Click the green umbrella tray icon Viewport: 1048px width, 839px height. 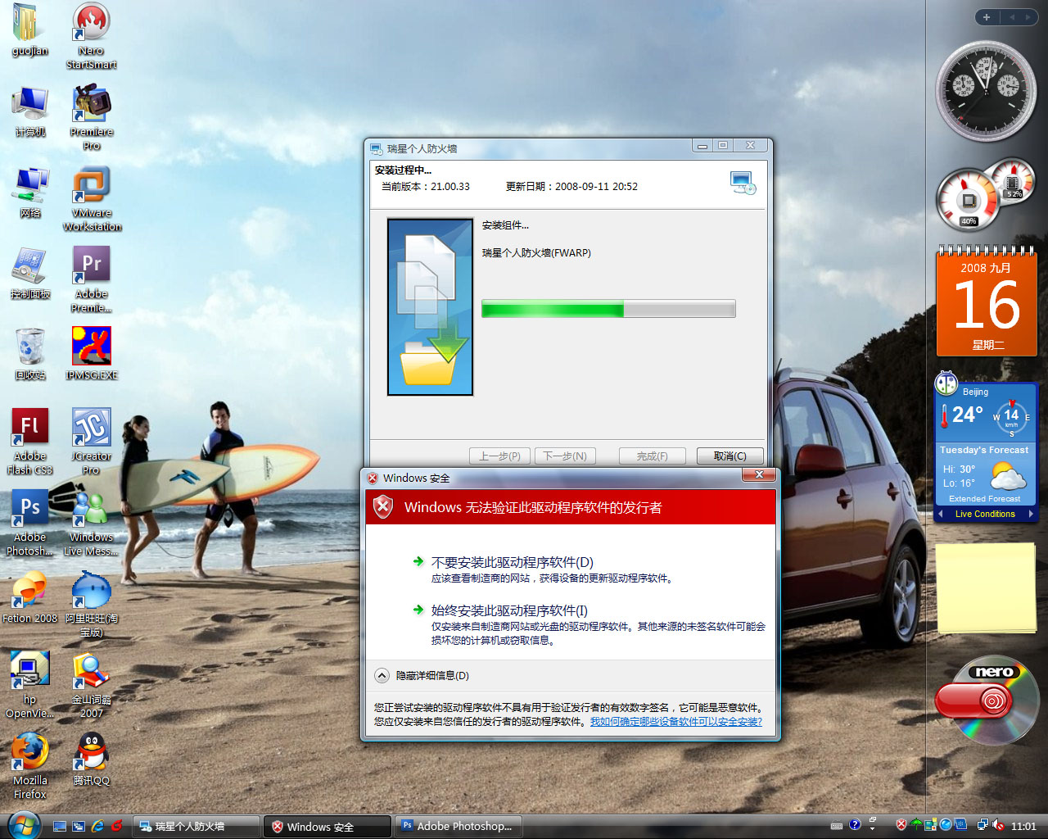916,825
